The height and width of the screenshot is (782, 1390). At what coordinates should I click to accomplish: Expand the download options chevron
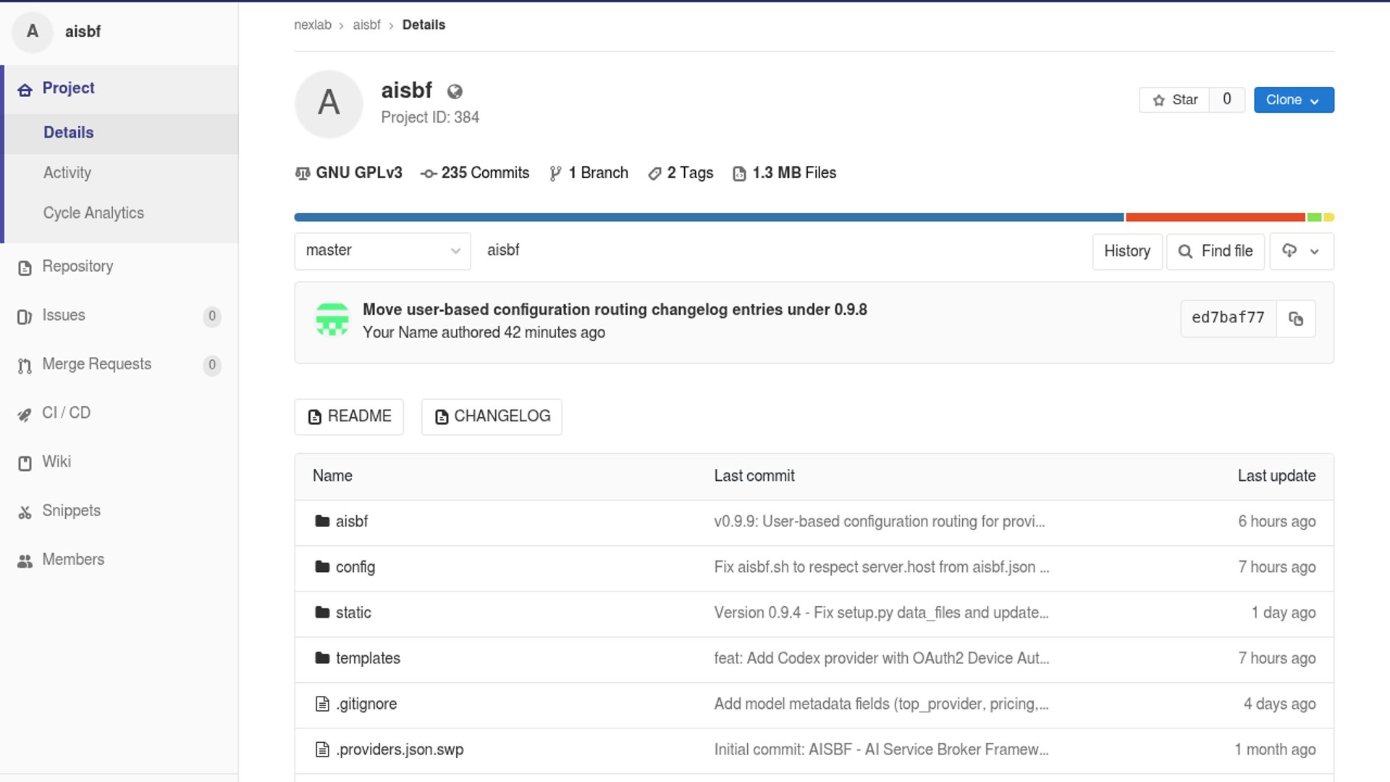(1315, 251)
